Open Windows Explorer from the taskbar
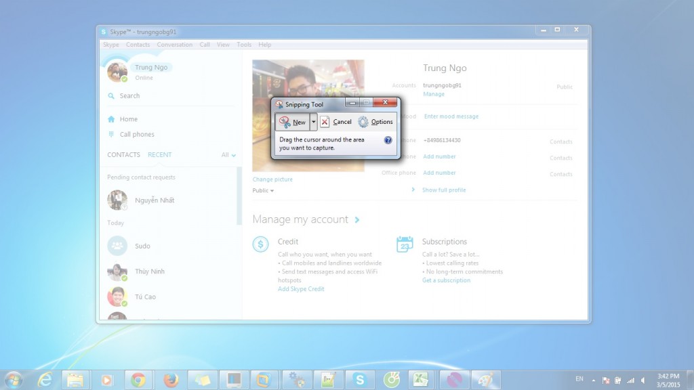The image size is (694, 390). [x=75, y=380]
